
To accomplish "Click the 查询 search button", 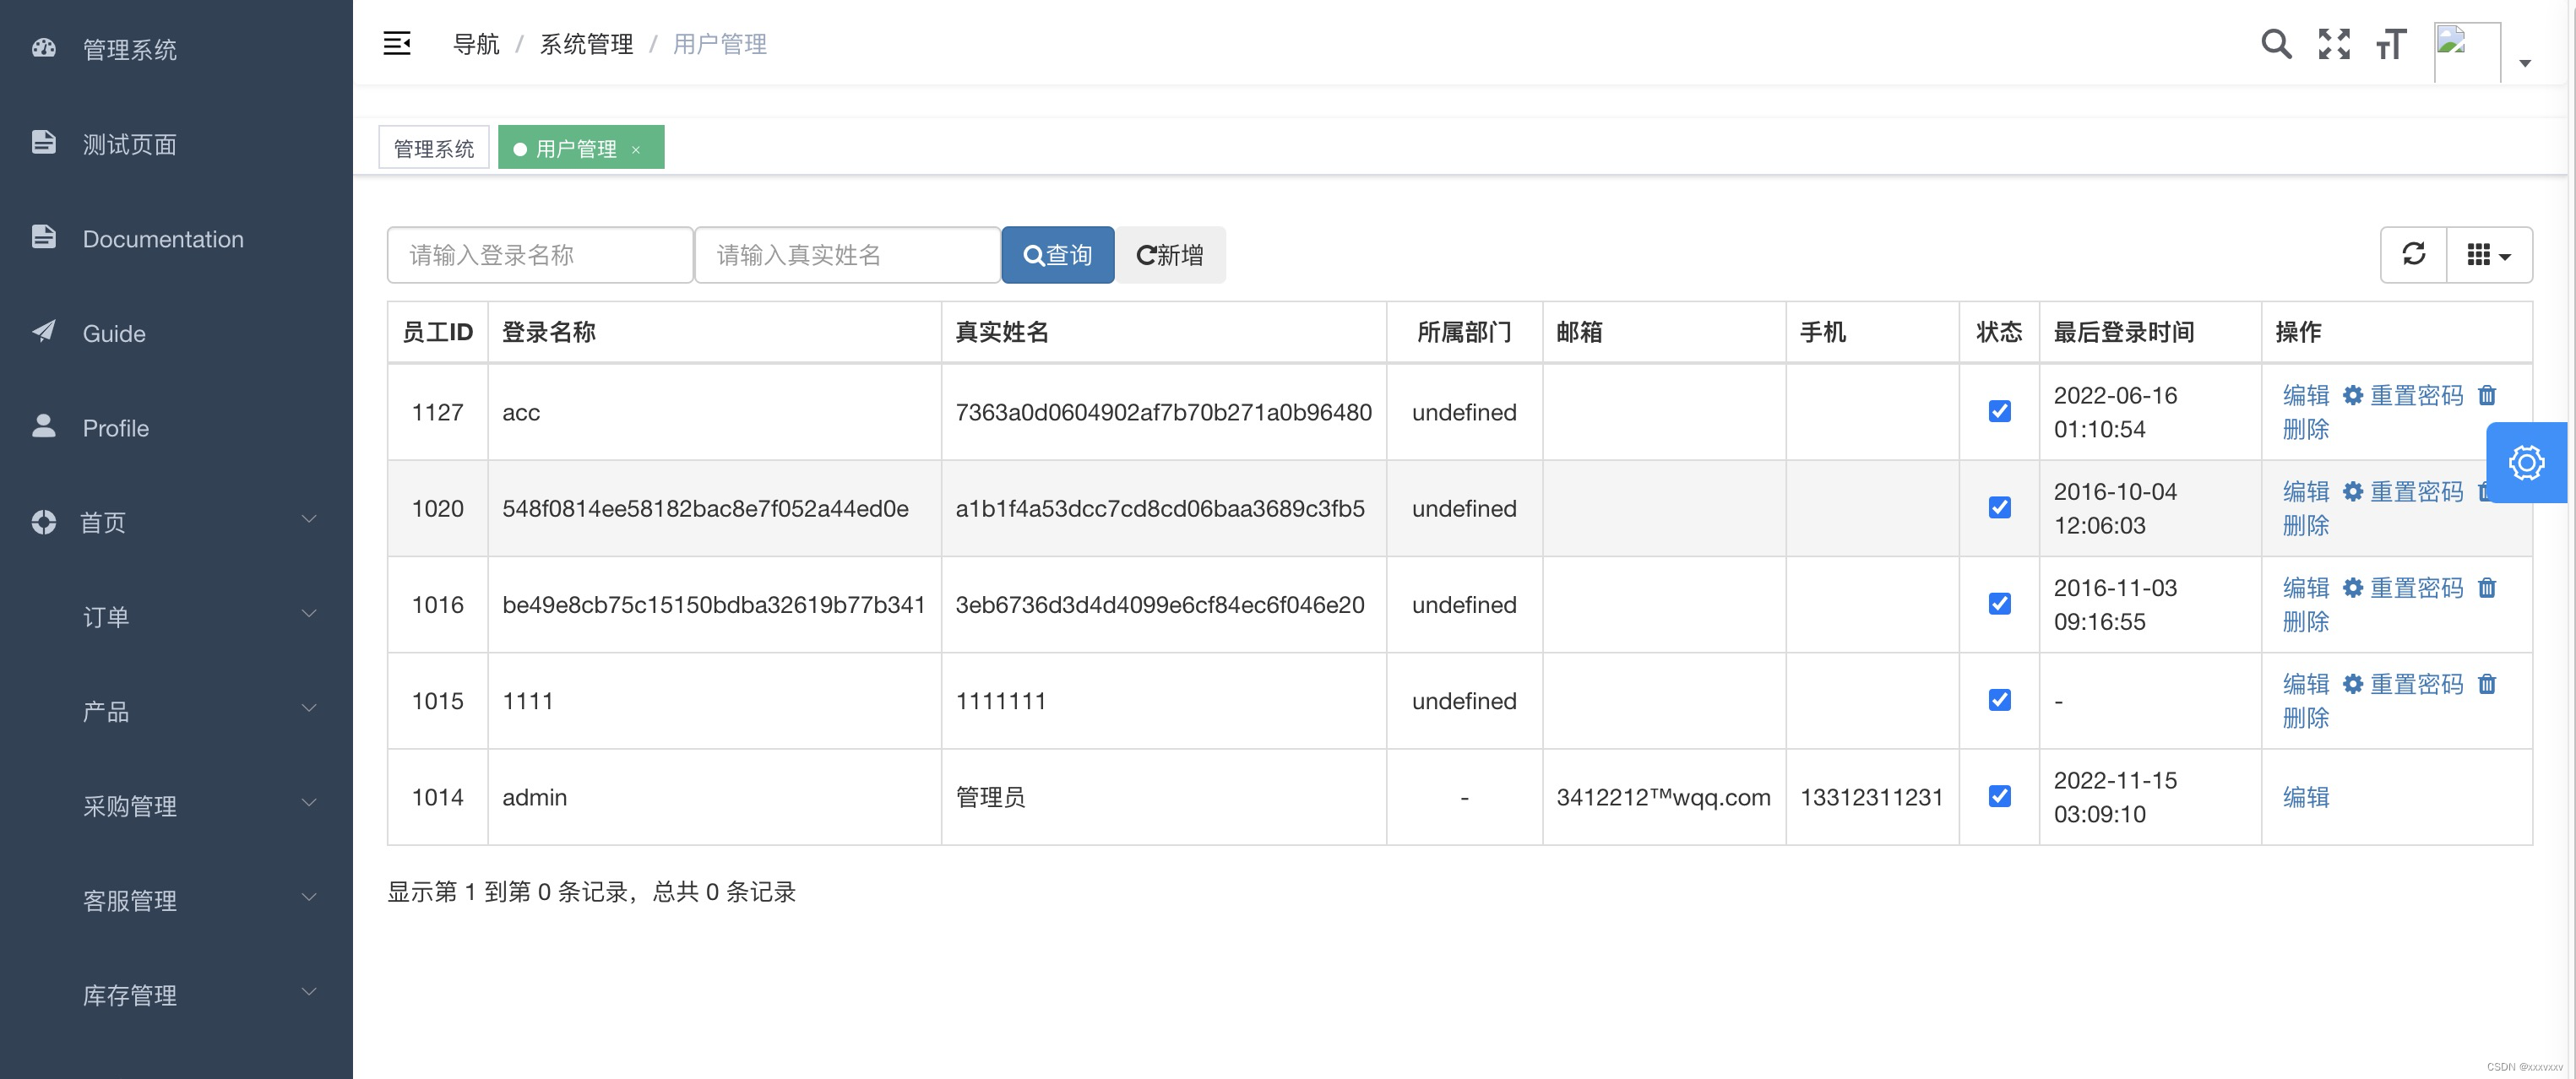I will pos(1057,254).
